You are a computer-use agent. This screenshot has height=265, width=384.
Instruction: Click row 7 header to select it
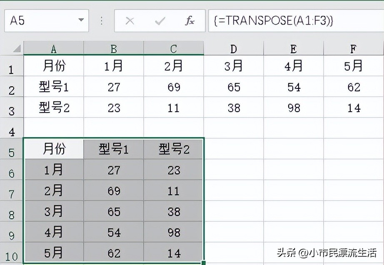(12, 192)
